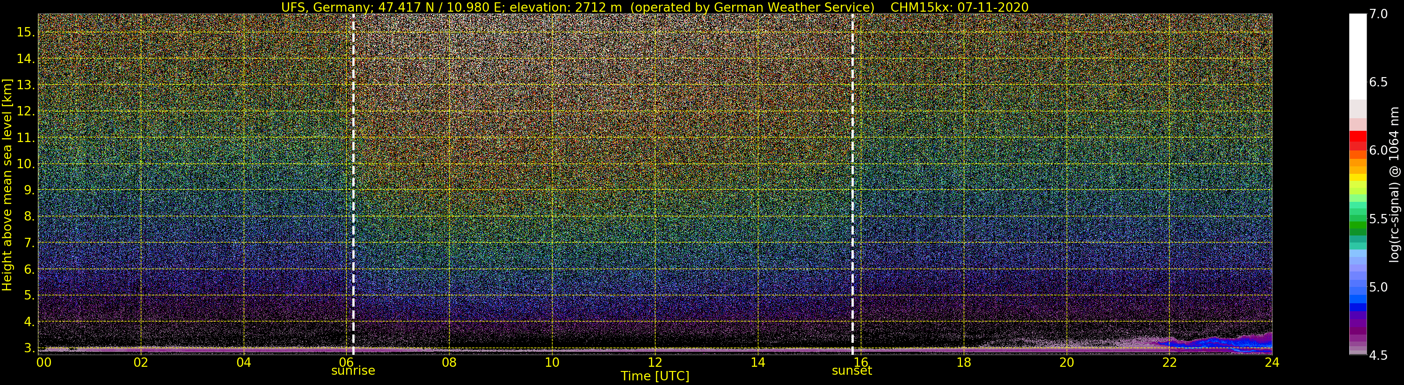Click the '06' time tick label
1404x385 pixels.
point(346,362)
